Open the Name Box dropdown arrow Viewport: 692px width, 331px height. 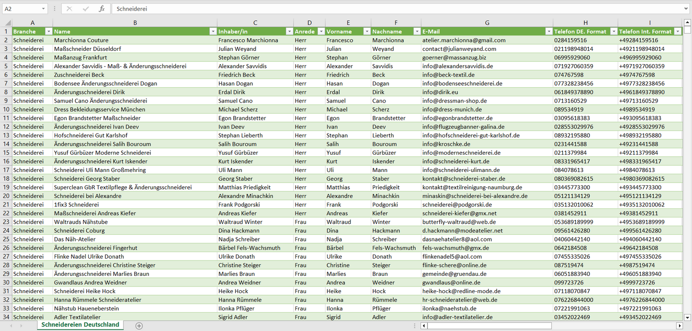43,9
